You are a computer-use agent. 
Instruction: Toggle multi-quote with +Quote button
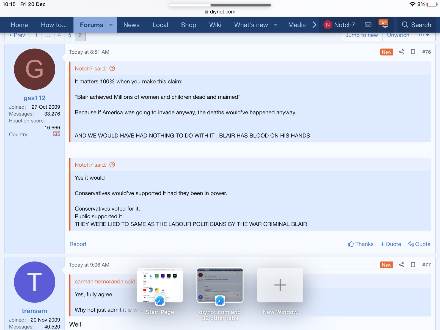(x=391, y=244)
